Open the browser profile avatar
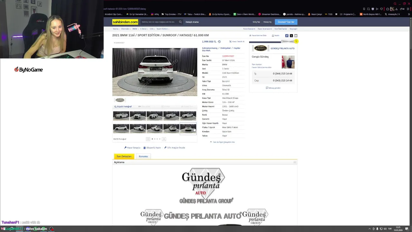This screenshot has height=232, width=412. 392,9
